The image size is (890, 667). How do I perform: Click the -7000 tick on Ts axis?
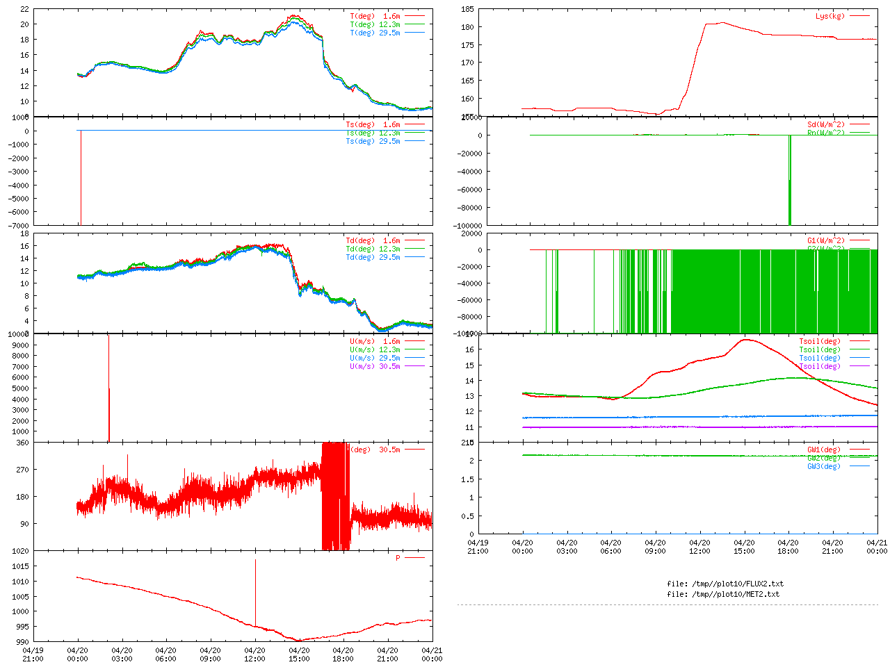click(19, 226)
